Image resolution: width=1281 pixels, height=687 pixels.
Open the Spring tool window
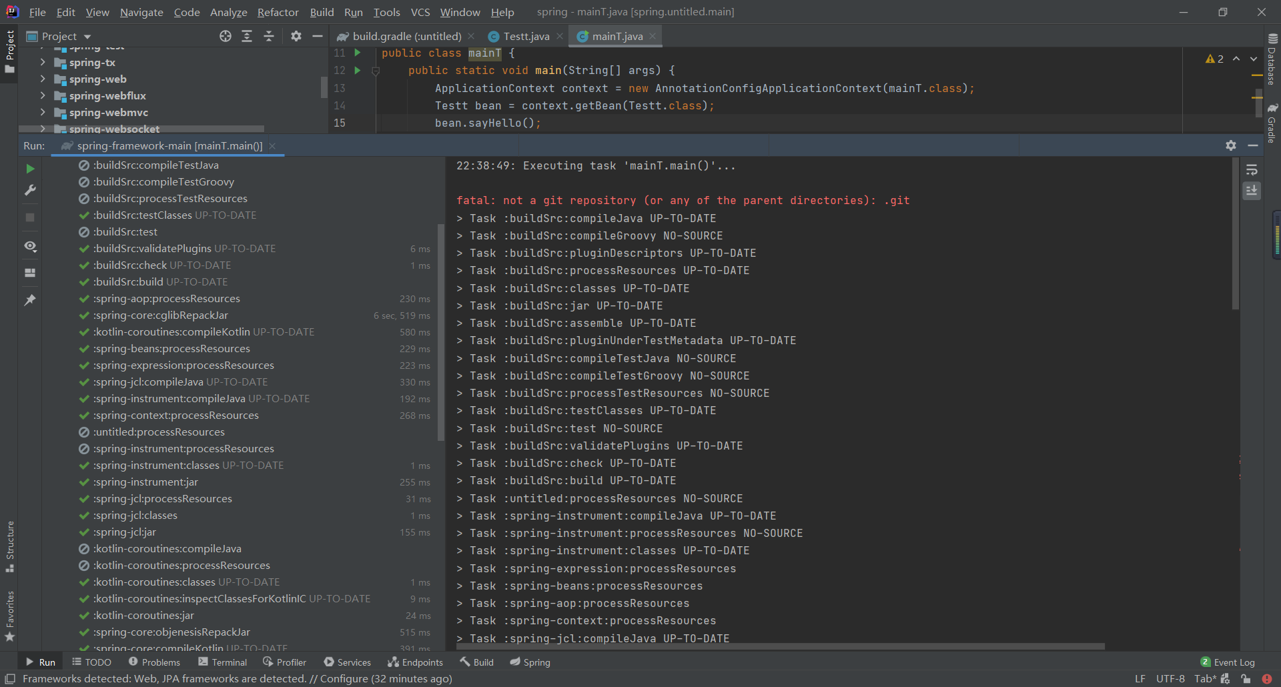tap(530, 662)
